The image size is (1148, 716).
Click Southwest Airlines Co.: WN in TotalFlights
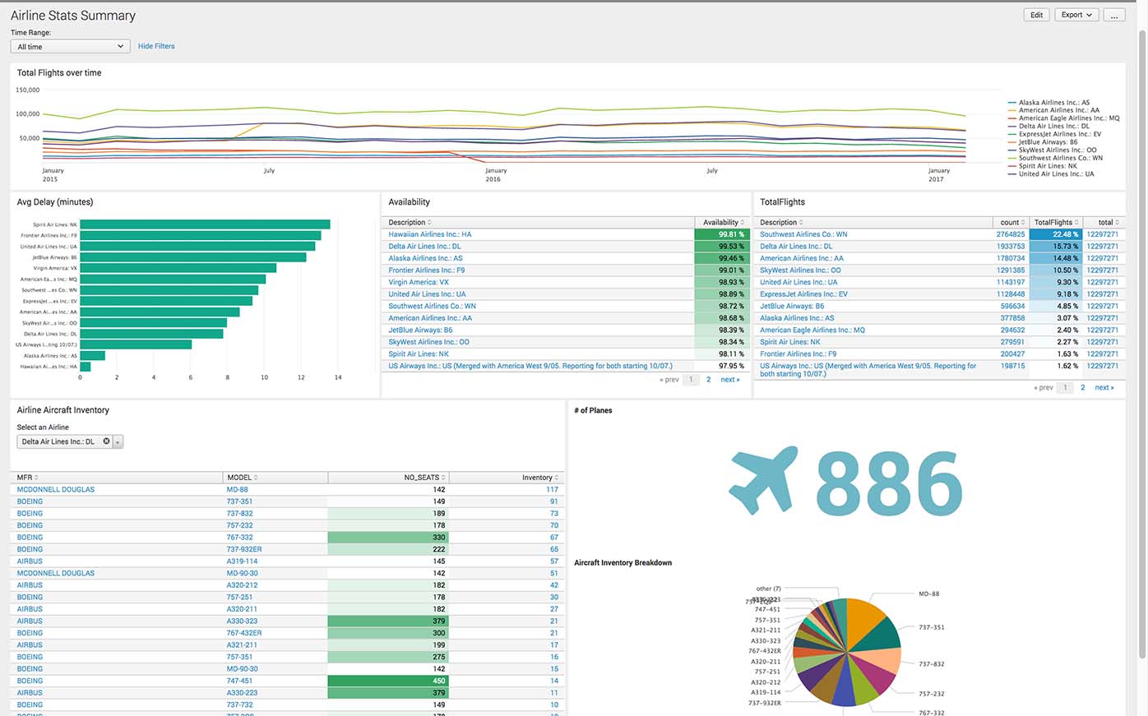[x=803, y=234]
